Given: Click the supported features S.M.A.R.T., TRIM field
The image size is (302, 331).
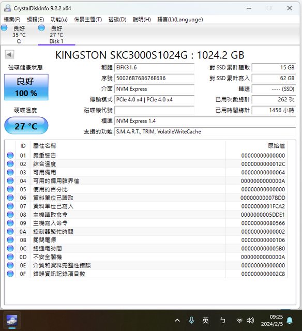Looking at the screenshot, I should [x=205, y=132].
